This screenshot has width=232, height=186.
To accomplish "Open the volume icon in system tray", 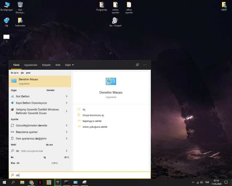I will pyautogui.click(x=202, y=182).
